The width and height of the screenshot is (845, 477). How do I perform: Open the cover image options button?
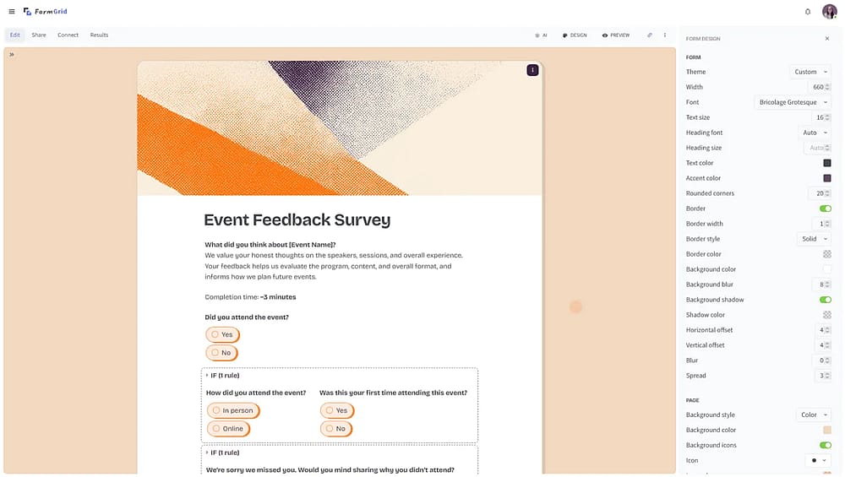click(x=532, y=70)
